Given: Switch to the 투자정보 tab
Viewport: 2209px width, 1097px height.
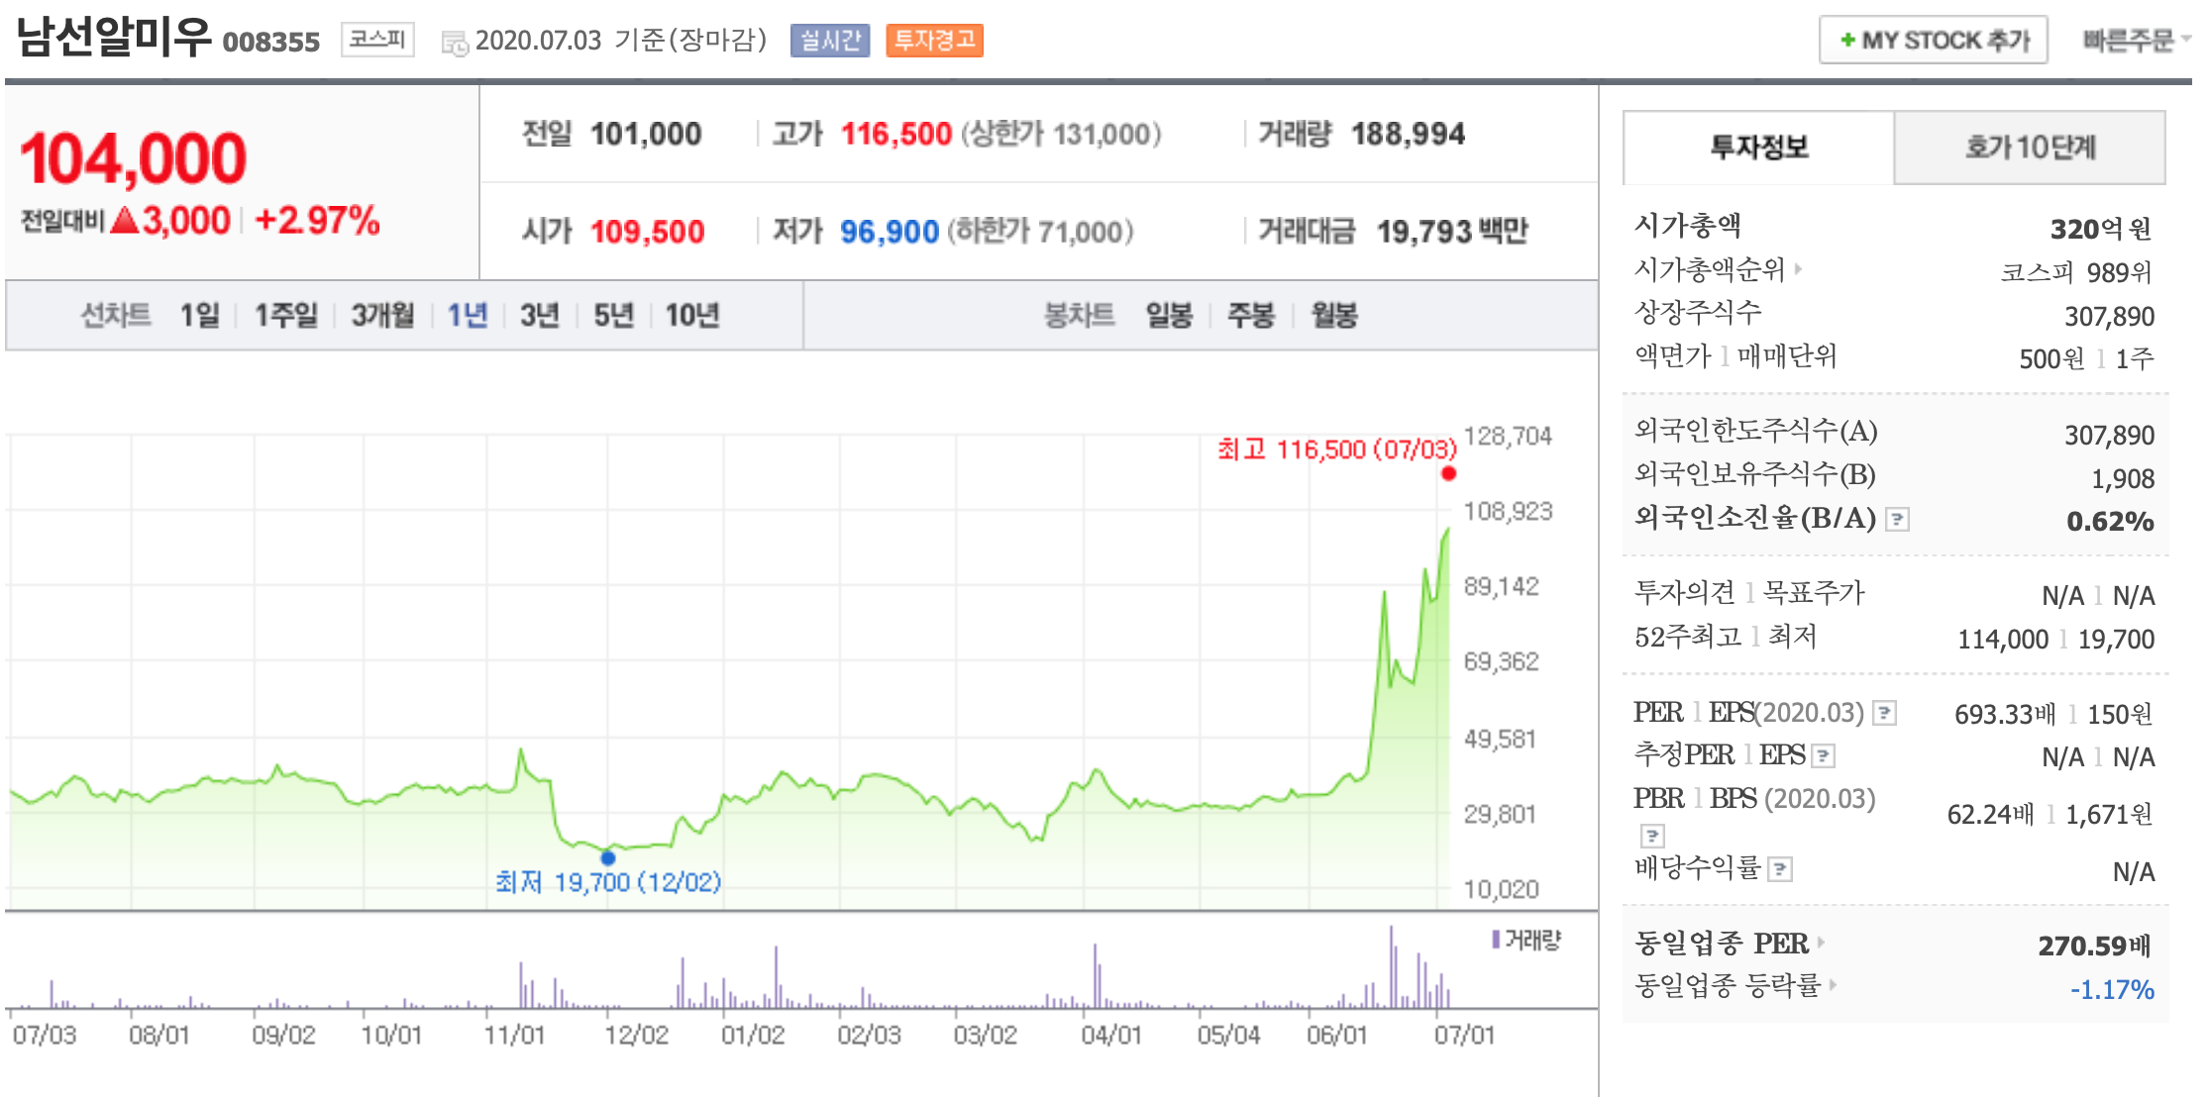Looking at the screenshot, I should pyautogui.click(x=1758, y=148).
